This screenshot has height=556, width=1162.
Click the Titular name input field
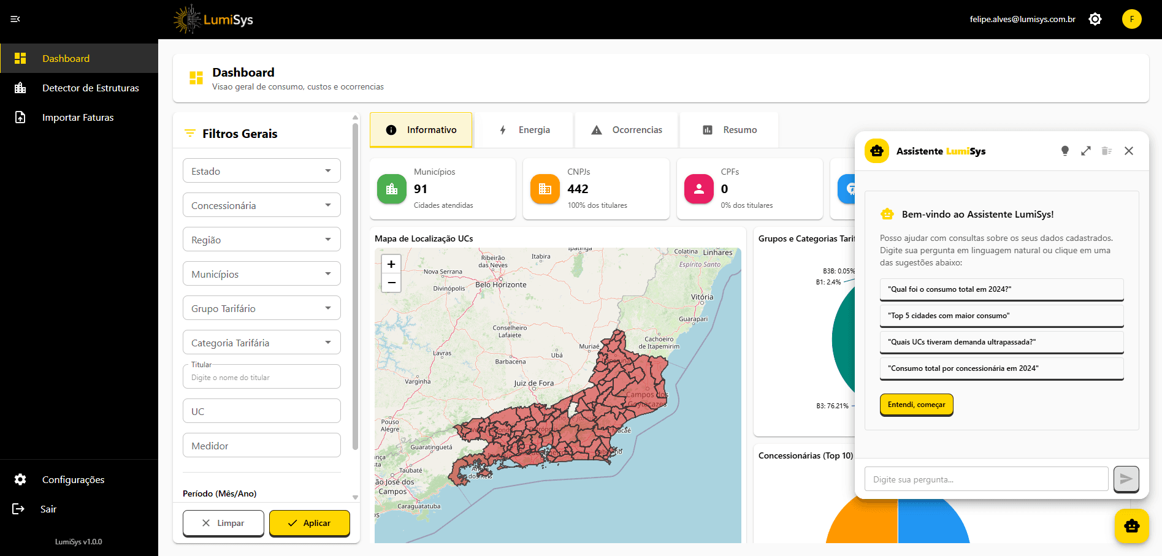pyautogui.click(x=261, y=378)
